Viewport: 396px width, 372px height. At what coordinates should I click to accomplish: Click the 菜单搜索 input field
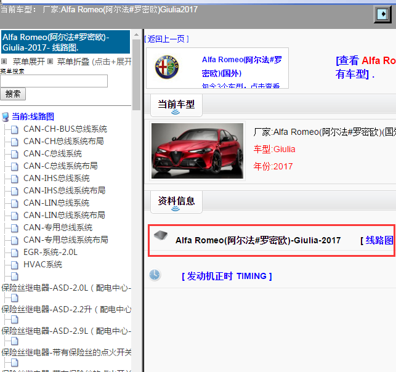(x=54, y=81)
